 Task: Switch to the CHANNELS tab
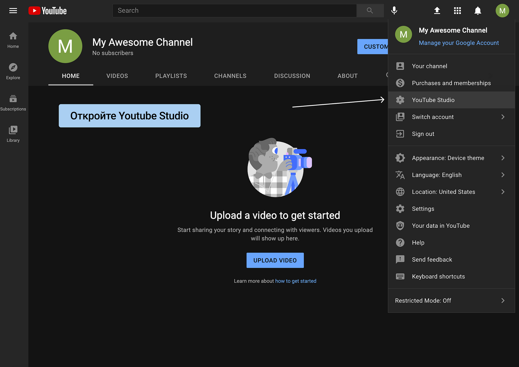[230, 76]
